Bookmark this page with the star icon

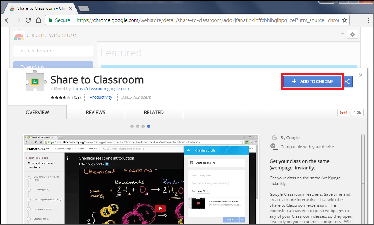tap(345, 20)
